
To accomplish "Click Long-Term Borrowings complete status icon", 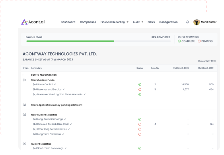I will coord(140,119).
